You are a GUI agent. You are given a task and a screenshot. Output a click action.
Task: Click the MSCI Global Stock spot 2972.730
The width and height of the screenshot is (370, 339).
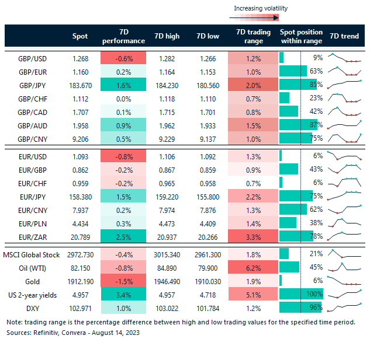click(x=81, y=255)
